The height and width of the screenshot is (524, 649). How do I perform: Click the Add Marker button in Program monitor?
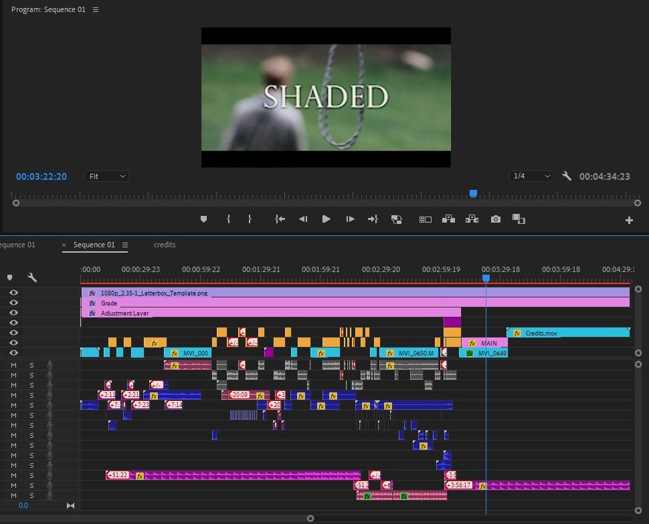point(203,219)
